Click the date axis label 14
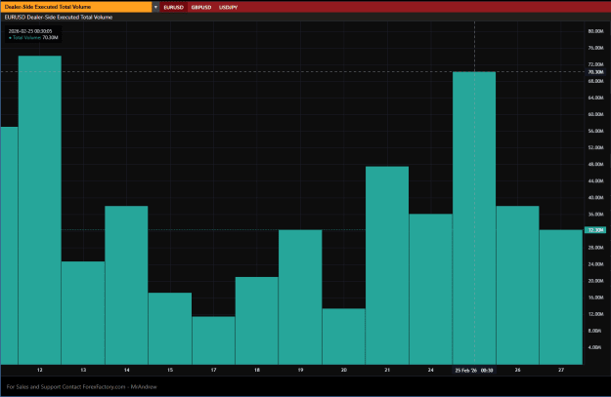 pos(127,370)
